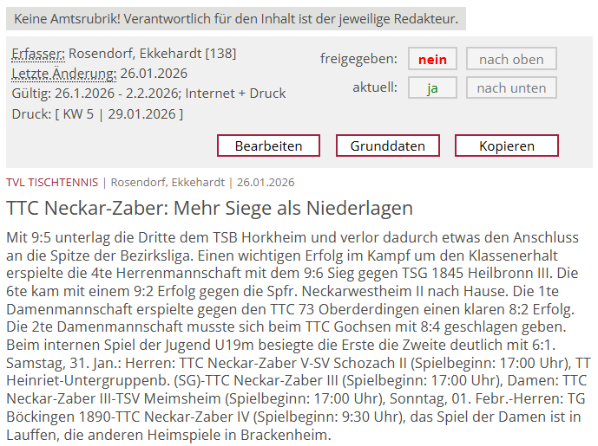Click the Kopieren button
The width and height of the screenshot is (598, 446).
pos(507,145)
